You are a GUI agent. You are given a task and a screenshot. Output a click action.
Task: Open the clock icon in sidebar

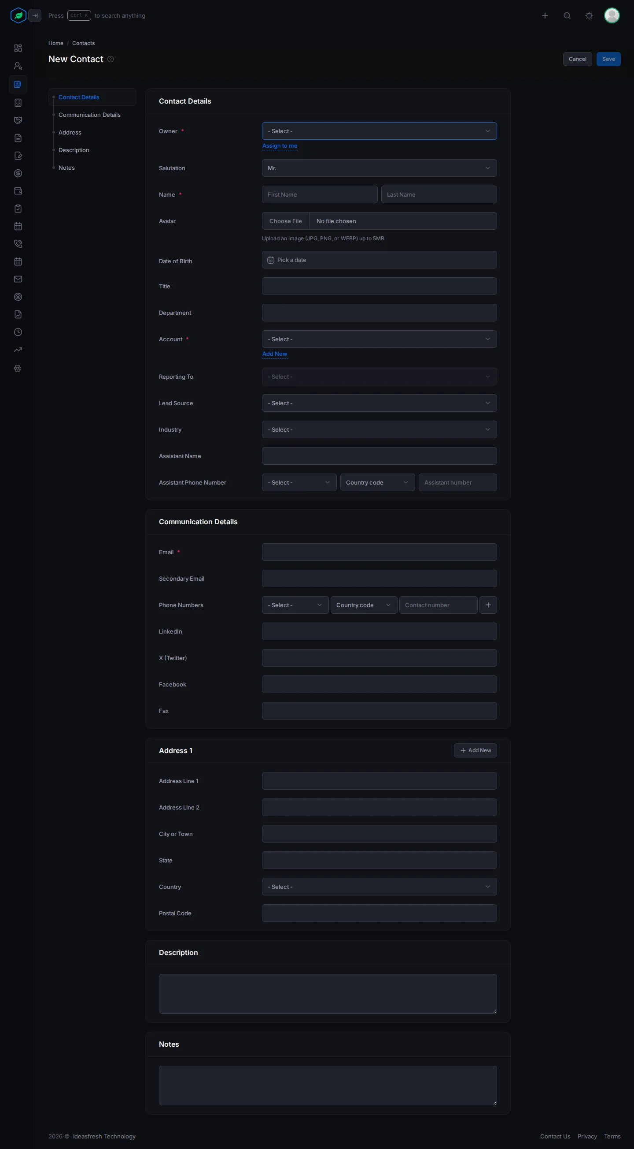[18, 332]
